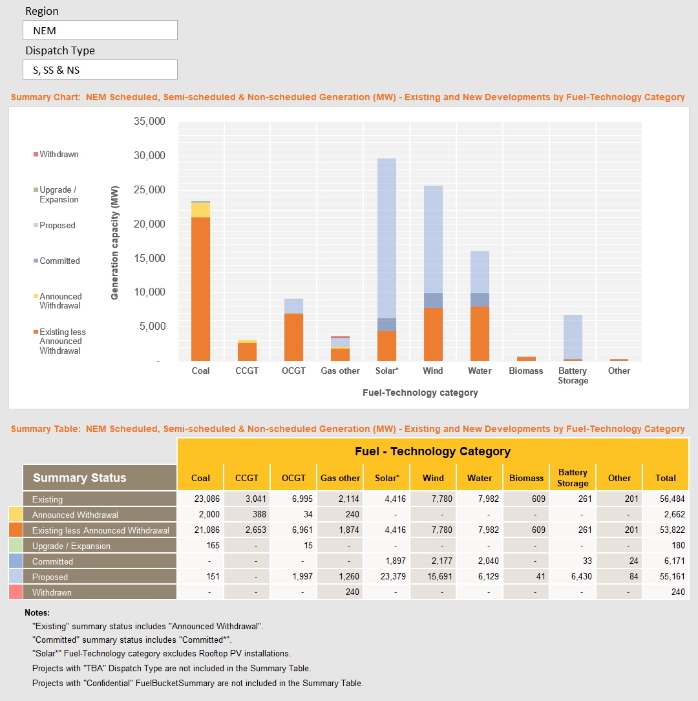Click the blue square beside Committed row

tap(17, 561)
